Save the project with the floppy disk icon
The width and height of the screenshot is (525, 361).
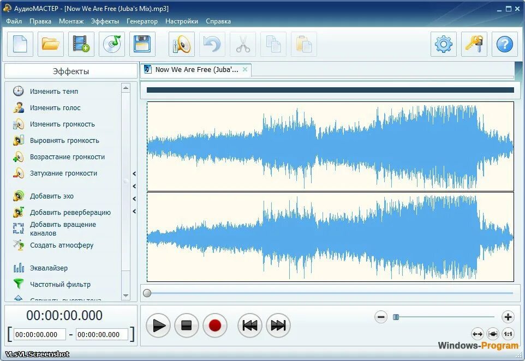pyautogui.click(x=142, y=44)
